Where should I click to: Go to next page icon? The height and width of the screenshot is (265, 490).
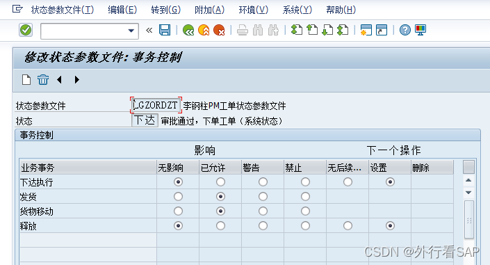(327, 30)
